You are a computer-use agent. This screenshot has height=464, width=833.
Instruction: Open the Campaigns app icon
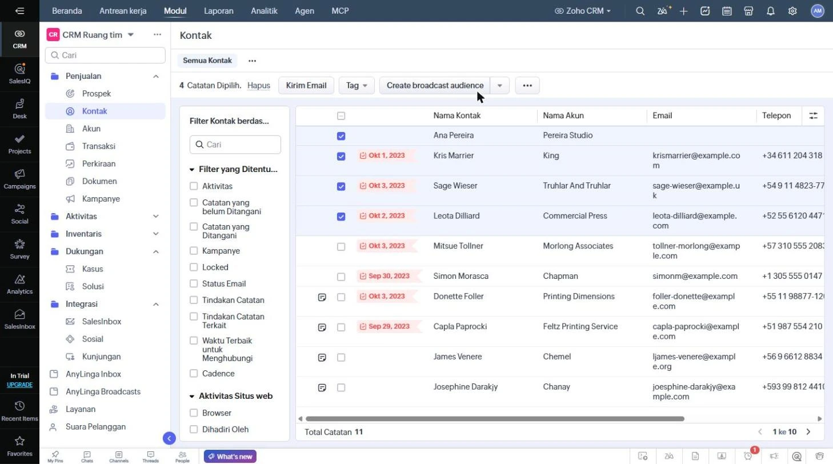(19, 179)
